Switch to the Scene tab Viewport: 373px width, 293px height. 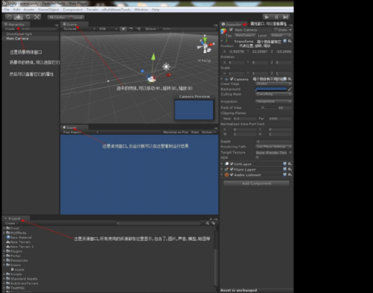pyautogui.click(x=75, y=24)
